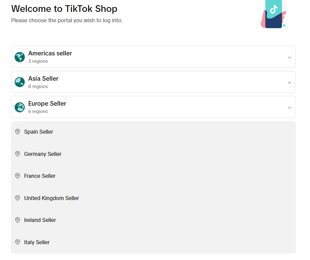Viewport: 310px width, 260px height.
Task: Click the Europe Seller globe icon
Action: click(20, 107)
